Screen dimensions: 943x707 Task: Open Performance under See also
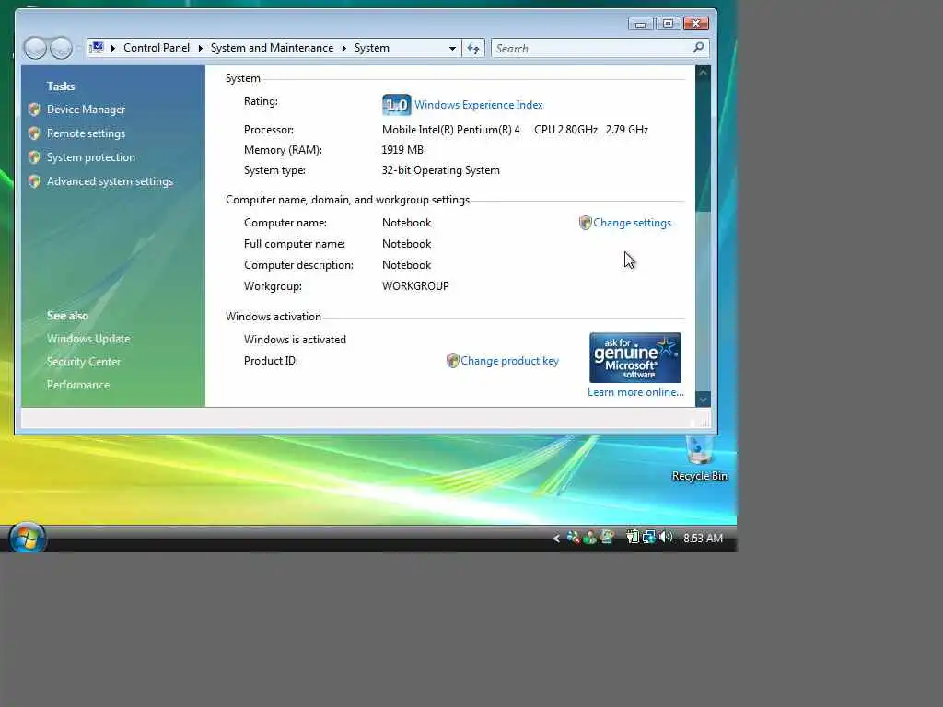click(x=78, y=385)
